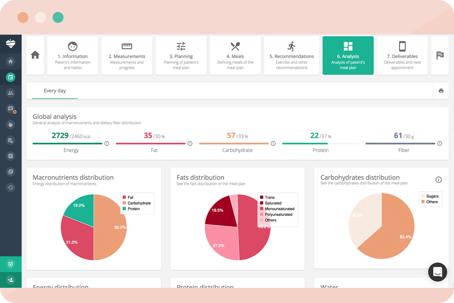Screen dimensions: 454x303
Task: Select the calendar icon in the sidebar
Action: click(x=11, y=77)
